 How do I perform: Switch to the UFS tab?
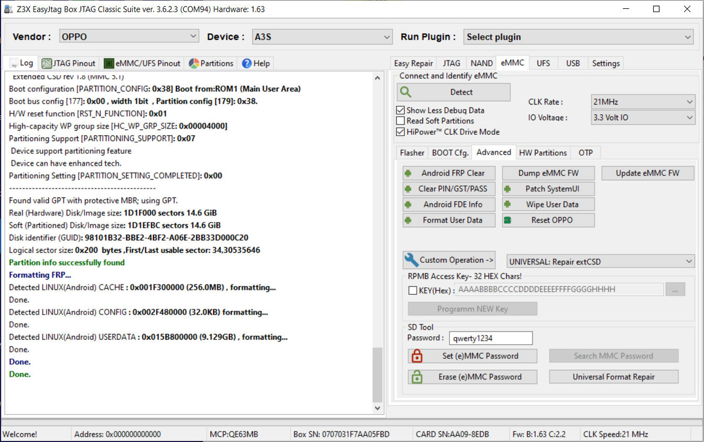(x=543, y=64)
